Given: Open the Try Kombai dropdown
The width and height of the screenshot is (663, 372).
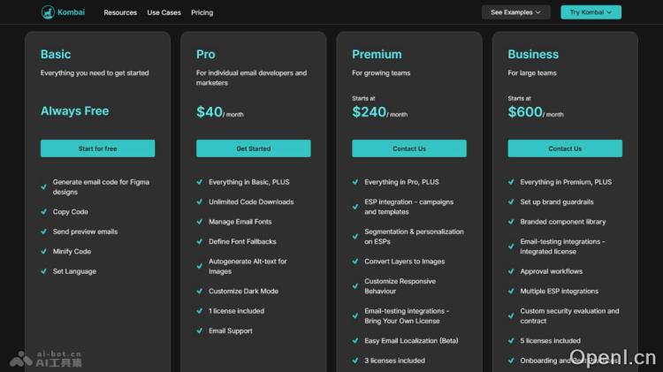Looking at the screenshot, I should [591, 12].
